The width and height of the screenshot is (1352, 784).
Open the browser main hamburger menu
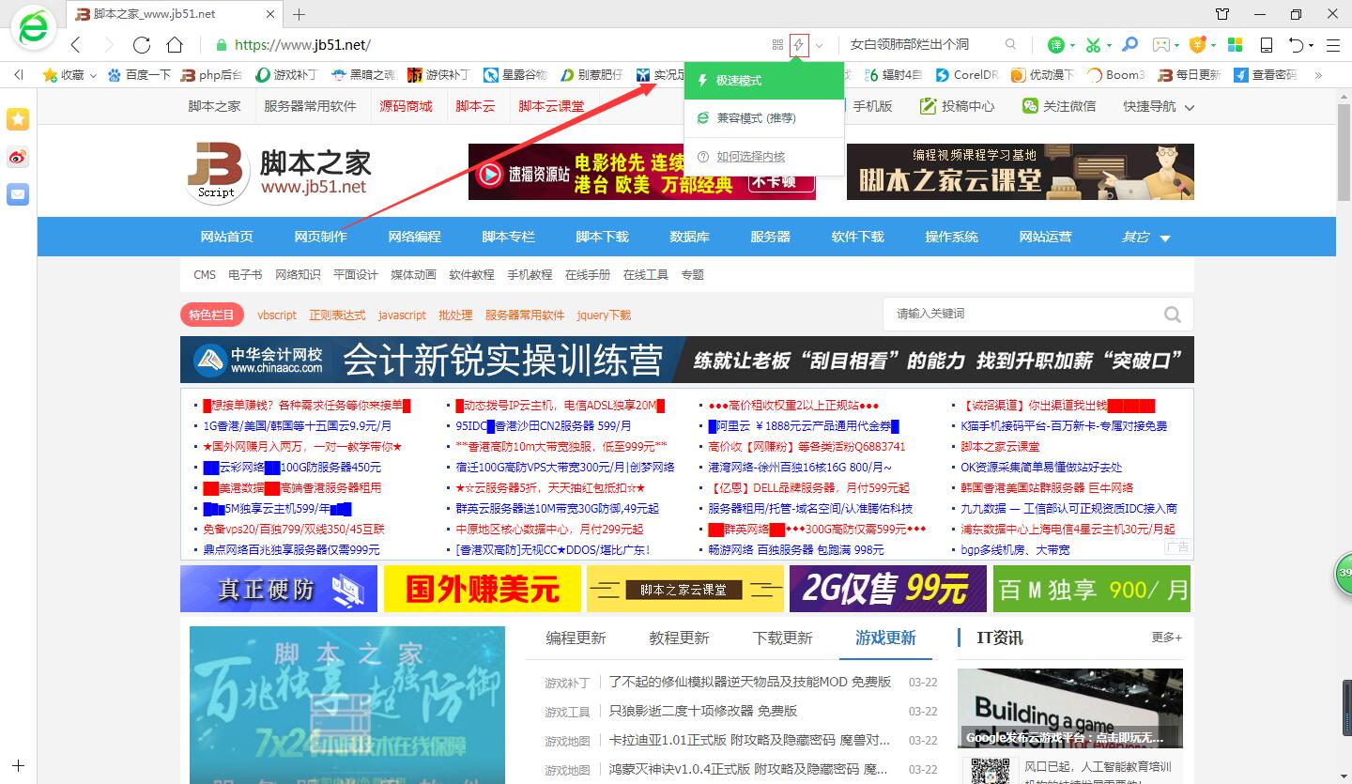pyautogui.click(x=1332, y=45)
